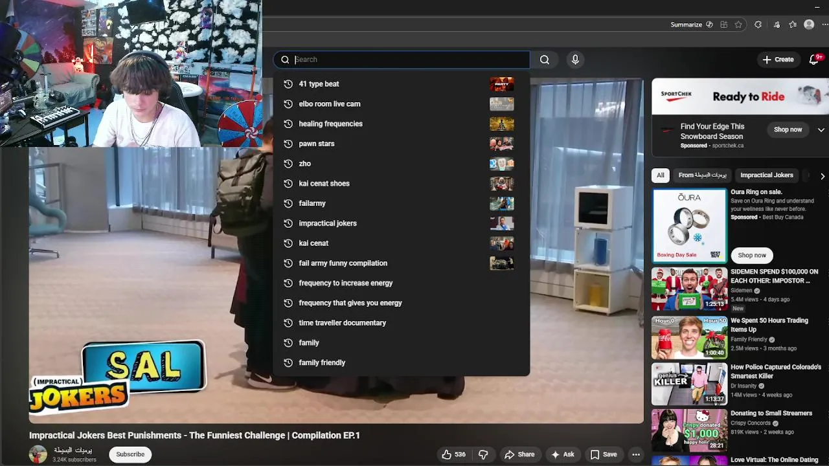Choose 'kai cenat' from search history

point(402,243)
